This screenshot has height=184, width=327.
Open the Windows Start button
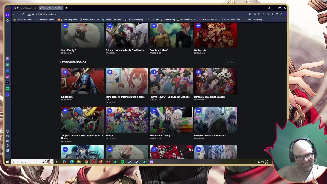point(7,162)
